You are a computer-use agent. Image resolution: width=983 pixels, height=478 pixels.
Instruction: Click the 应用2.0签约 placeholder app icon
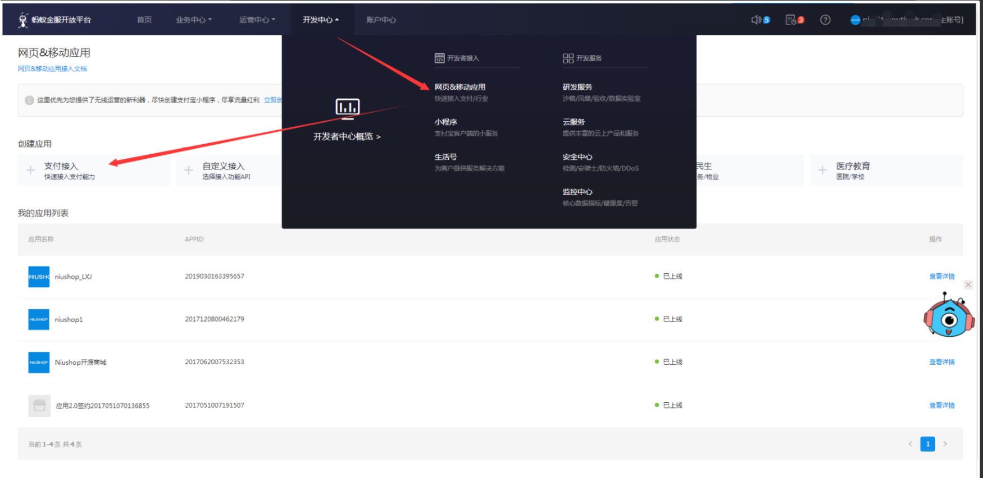pos(39,406)
